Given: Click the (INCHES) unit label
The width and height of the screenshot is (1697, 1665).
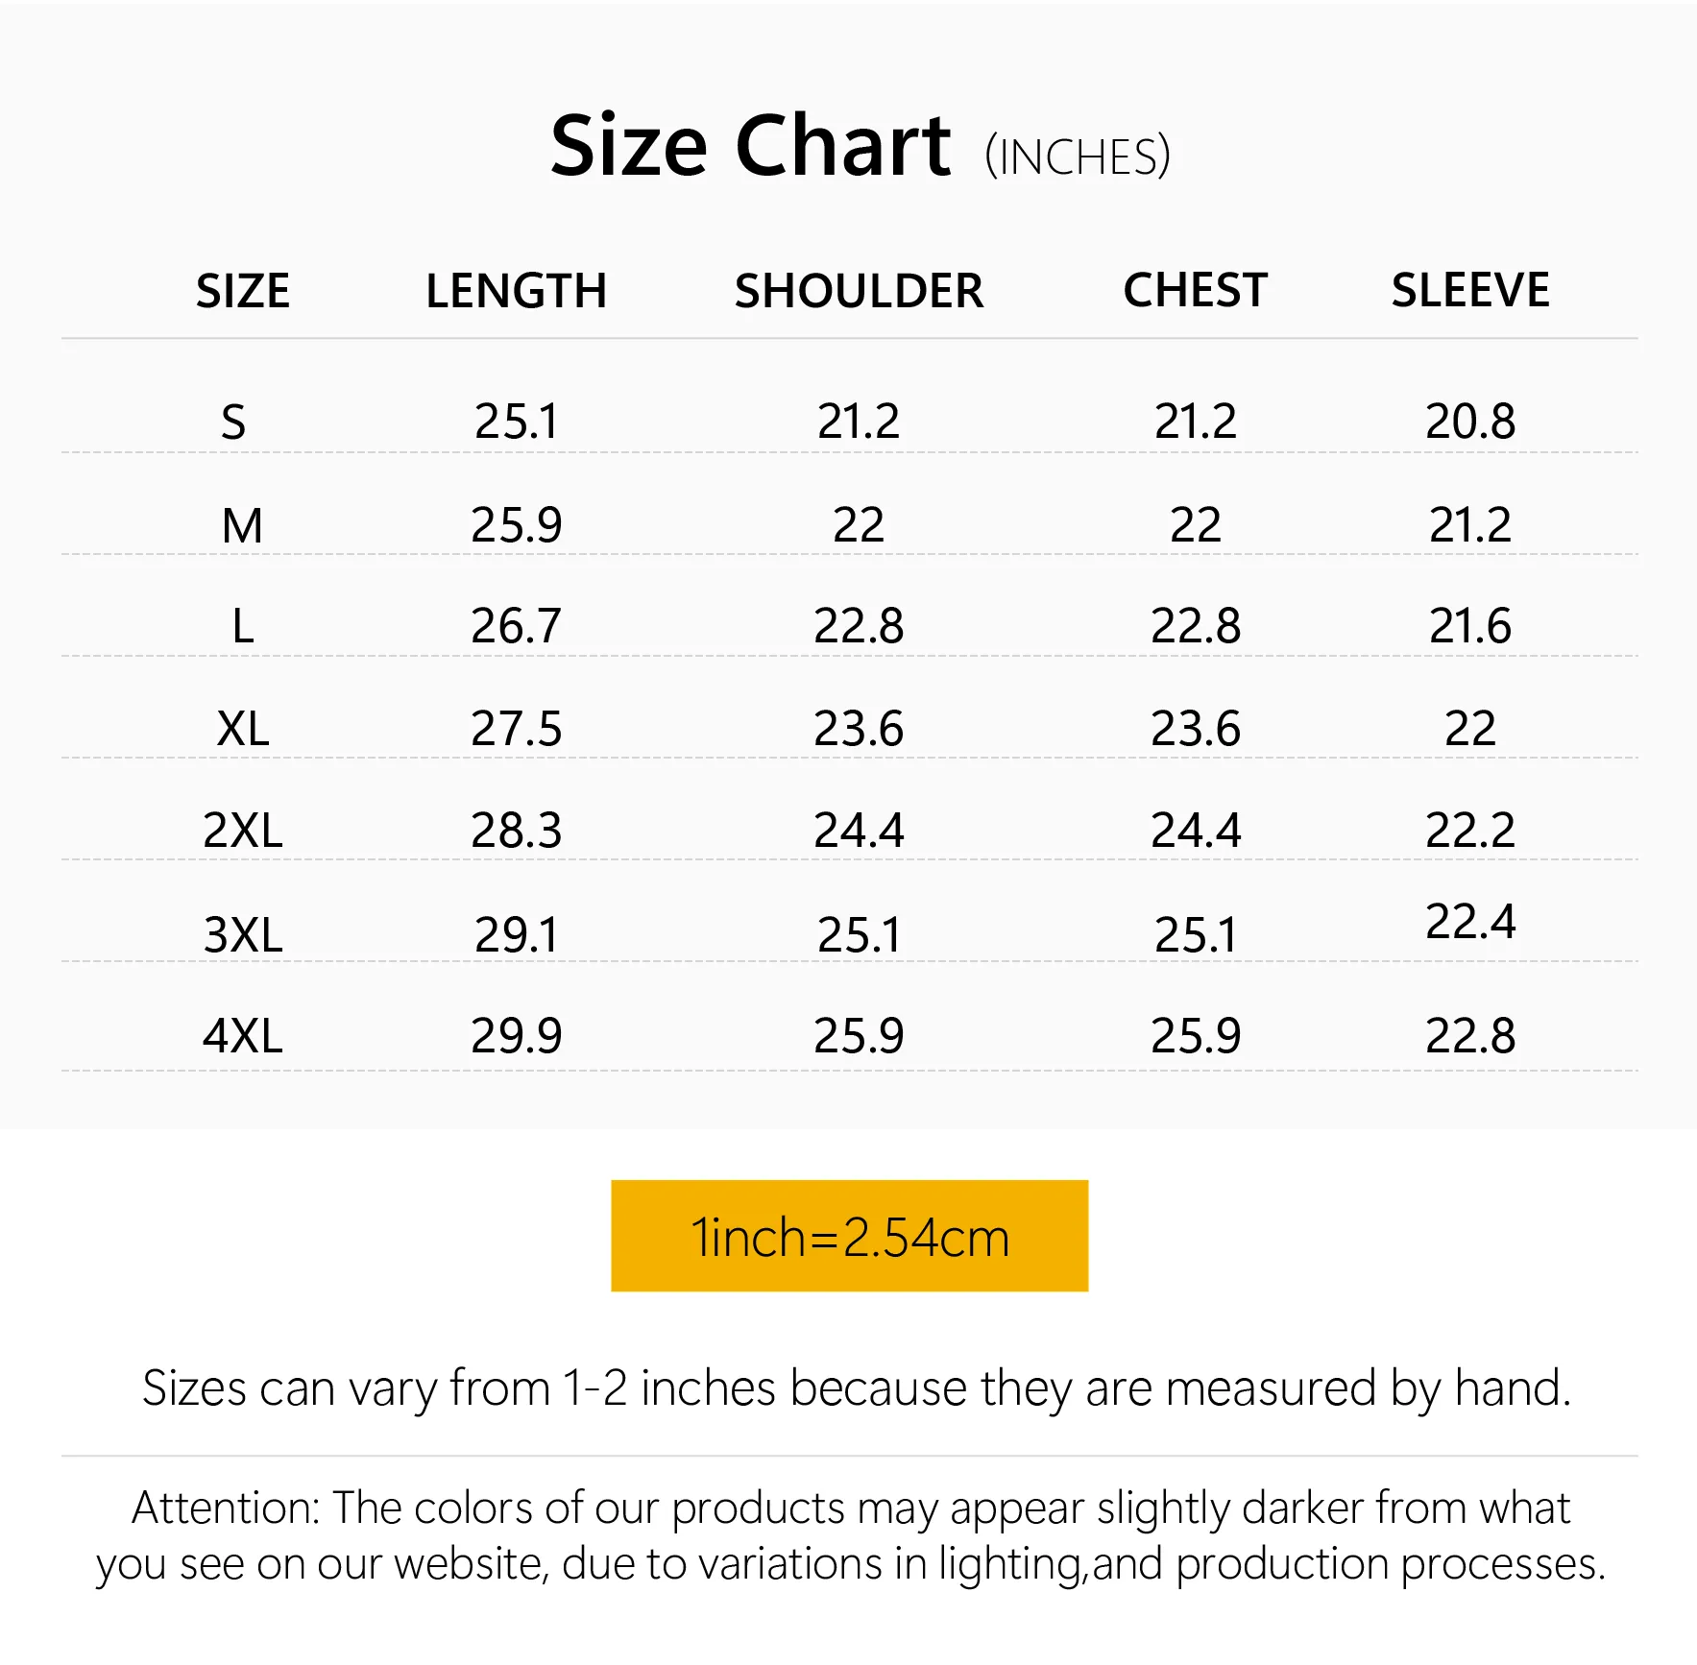Looking at the screenshot, I should click(1077, 157).
